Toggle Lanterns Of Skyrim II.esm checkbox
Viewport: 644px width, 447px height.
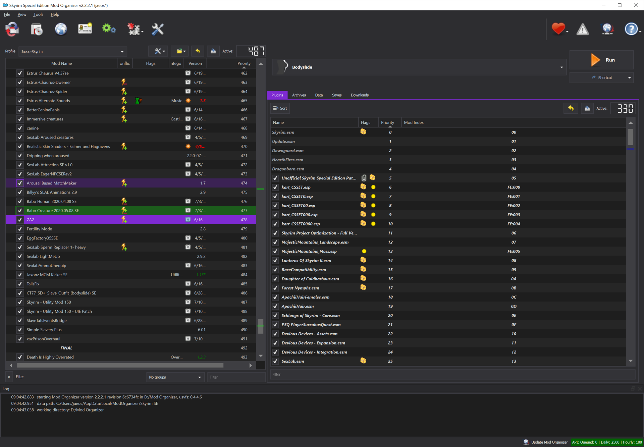tap(275, 261)
